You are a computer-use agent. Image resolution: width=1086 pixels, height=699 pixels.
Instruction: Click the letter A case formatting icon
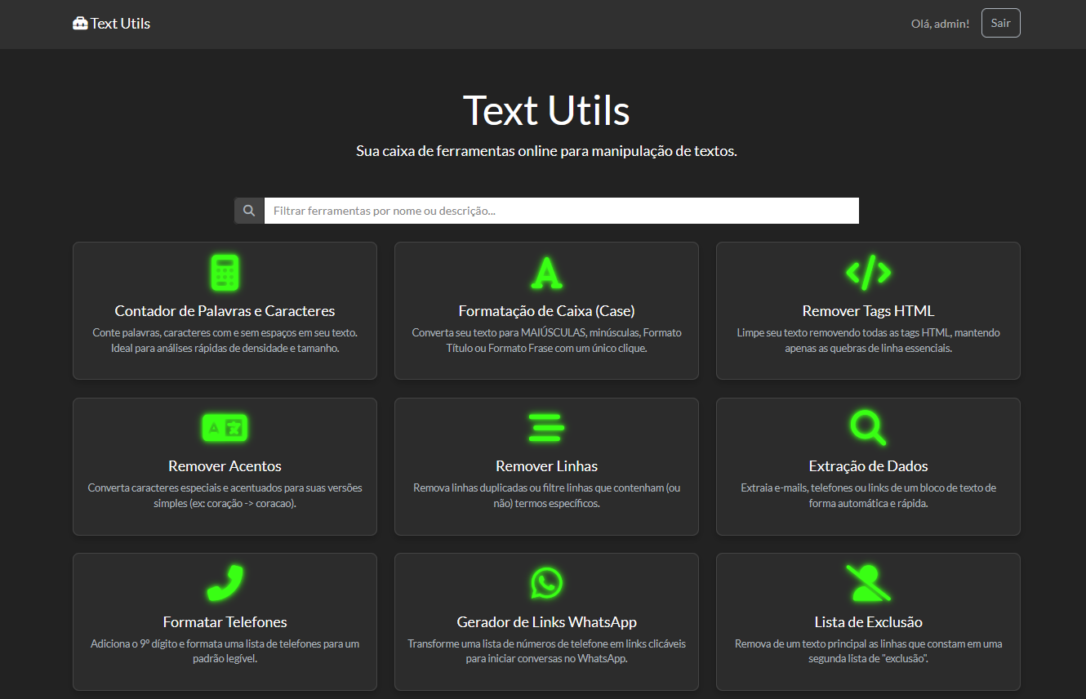tap(546, 273)
